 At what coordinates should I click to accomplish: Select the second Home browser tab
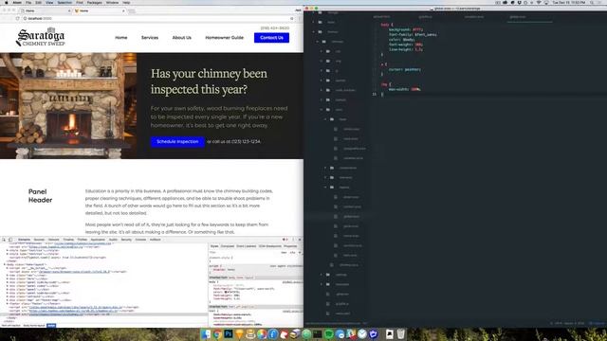100,10
